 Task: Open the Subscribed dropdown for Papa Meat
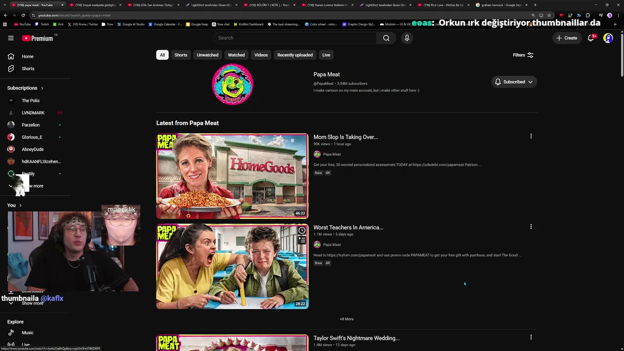514,82
